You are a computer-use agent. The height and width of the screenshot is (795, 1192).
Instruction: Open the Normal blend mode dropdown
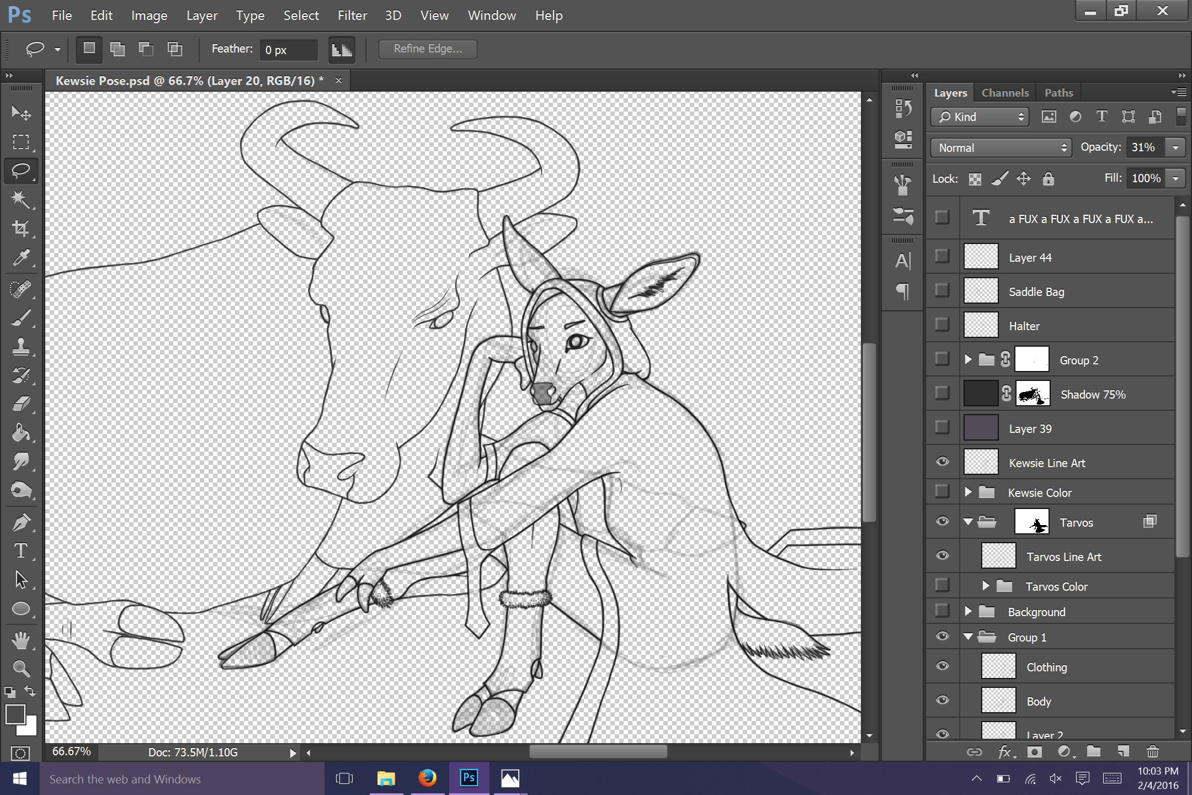click(1001, 147)
